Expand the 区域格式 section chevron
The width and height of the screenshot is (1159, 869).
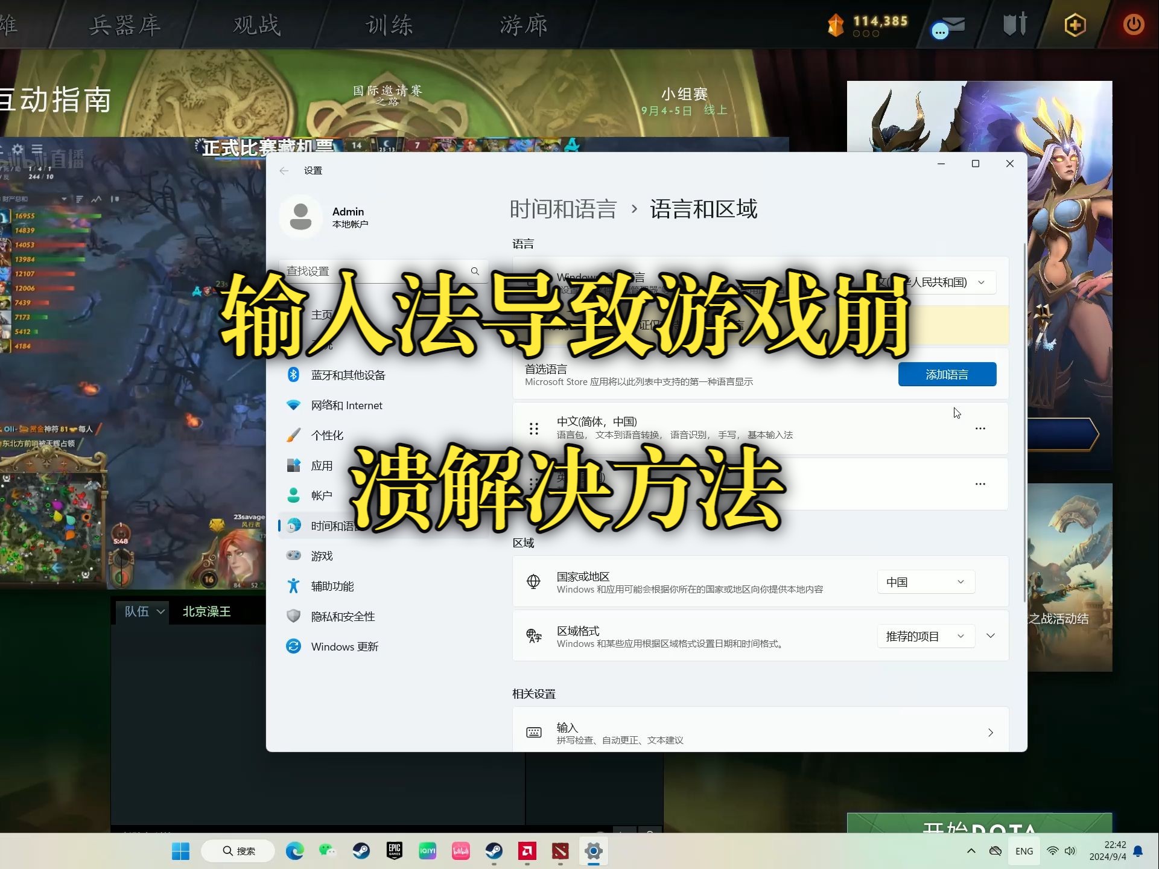[991, 636]
